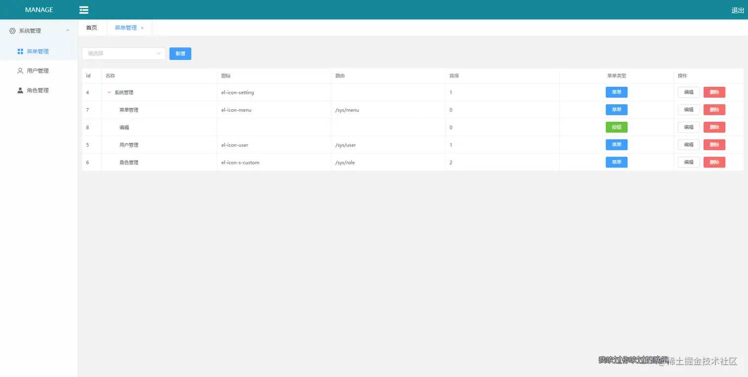Open the 首页 tab
748x377 pixels.
[x=92, y=28]
